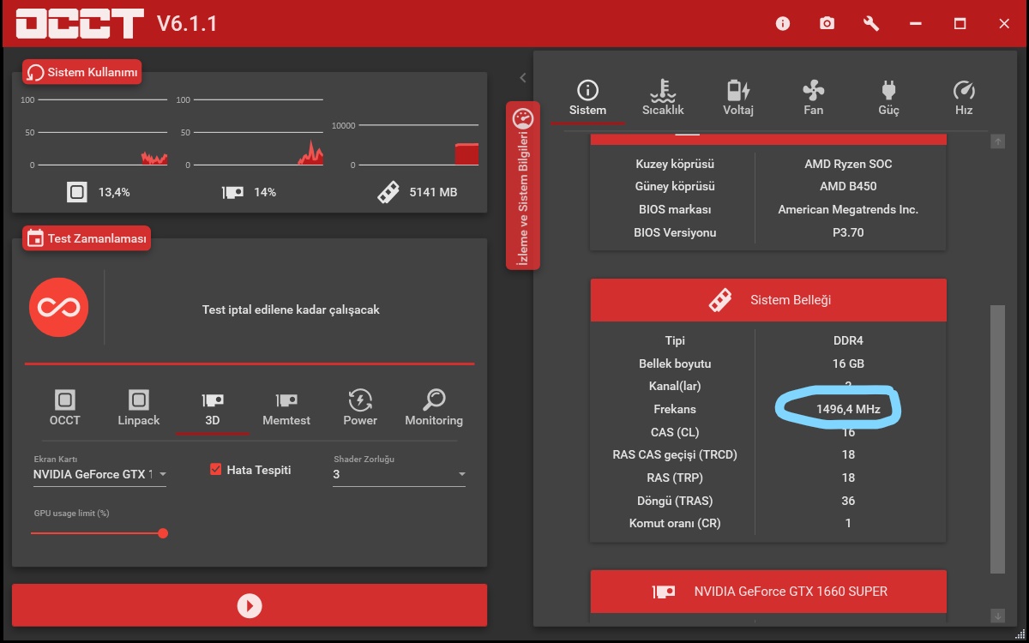Open the Fan tab
The image size is (1029, 643).
pos(813,98)
